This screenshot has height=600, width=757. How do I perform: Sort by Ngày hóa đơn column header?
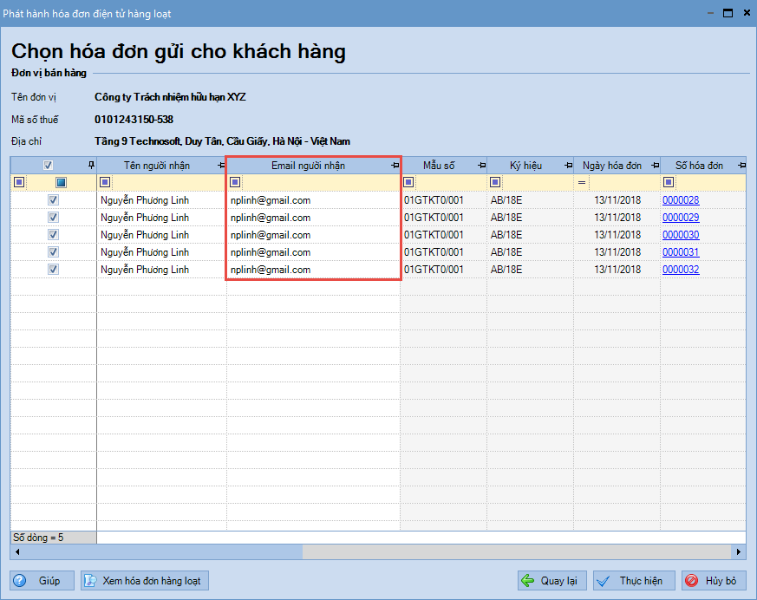click(x=611, y=166)
